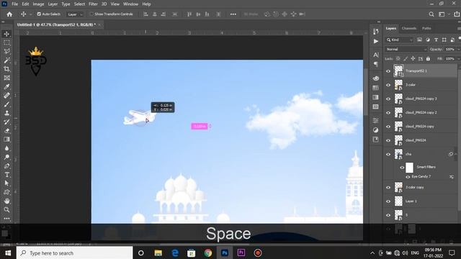Image resolution: width=461 pixels, height=259 pixels.
Task: Click Type here to search box
Action: pos(74,253)
